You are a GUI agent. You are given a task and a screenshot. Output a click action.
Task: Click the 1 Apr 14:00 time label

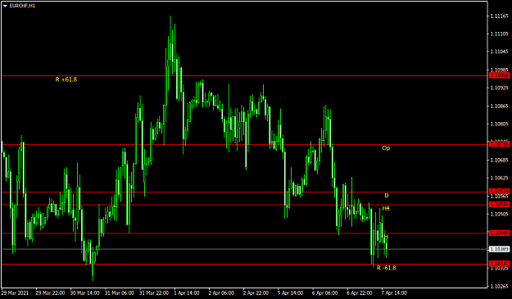(187, 293)
